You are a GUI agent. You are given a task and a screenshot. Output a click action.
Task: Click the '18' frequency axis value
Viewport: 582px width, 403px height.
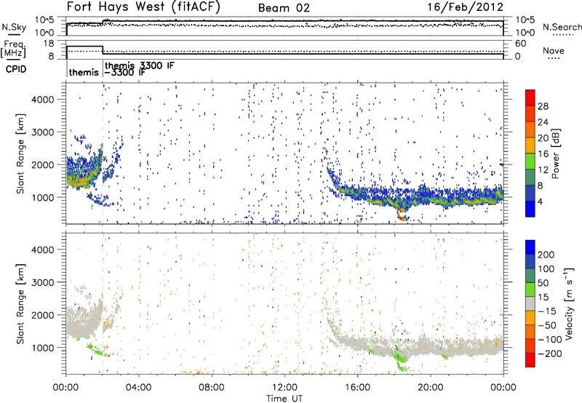tap(49, 44)
